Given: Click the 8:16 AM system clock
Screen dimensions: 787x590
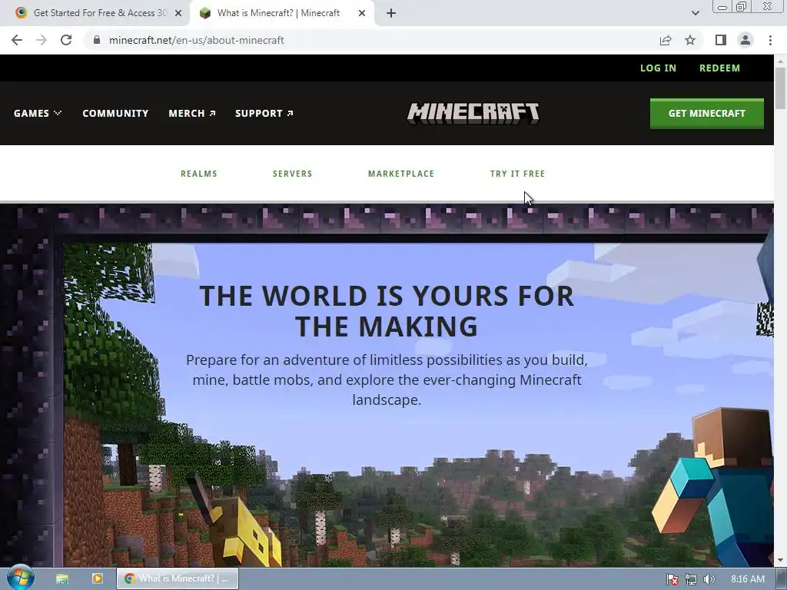Looking at the screenshot, I should click(x=747, y=579).
